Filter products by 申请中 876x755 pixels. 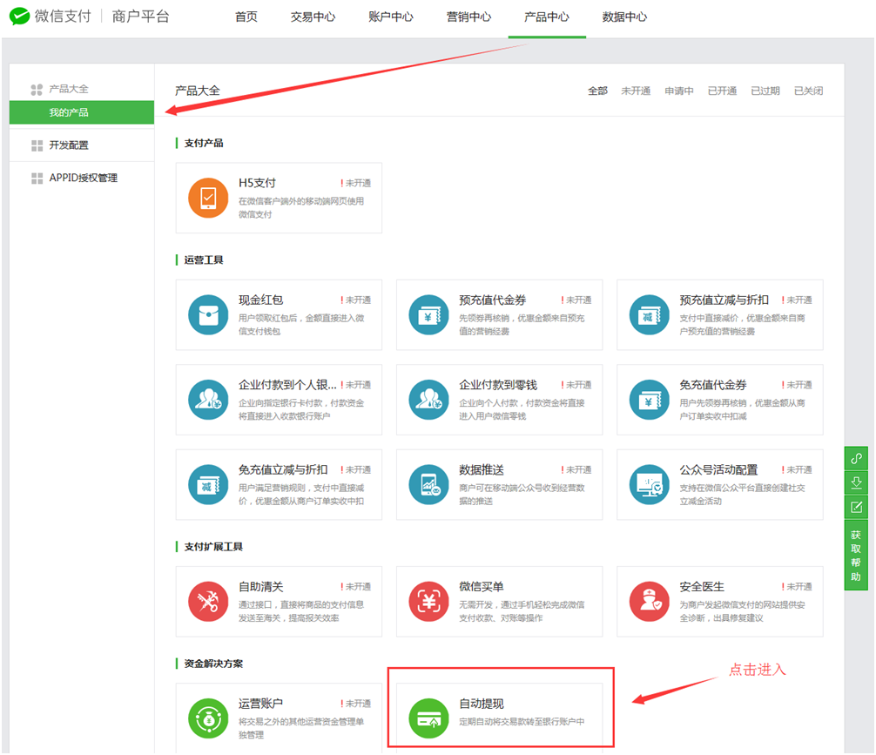(x=679, y=91)
